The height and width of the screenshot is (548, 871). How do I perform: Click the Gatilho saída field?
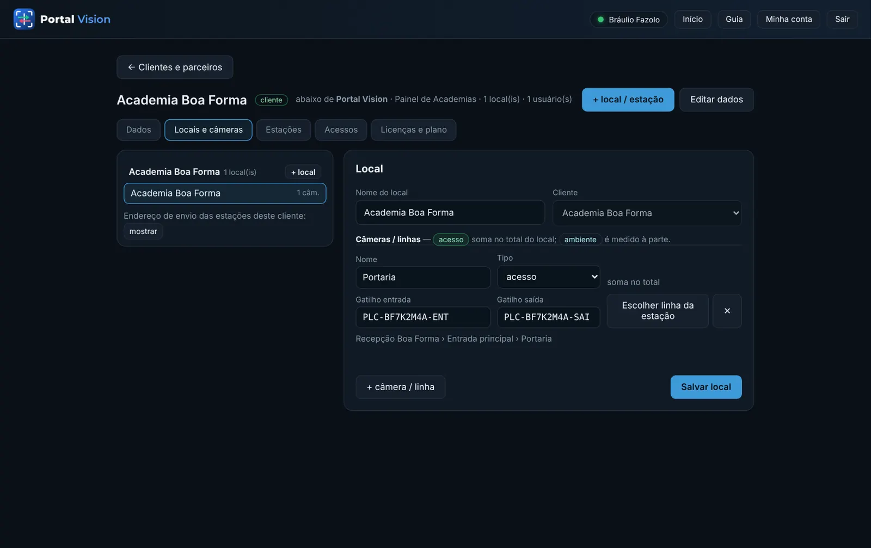548,317
